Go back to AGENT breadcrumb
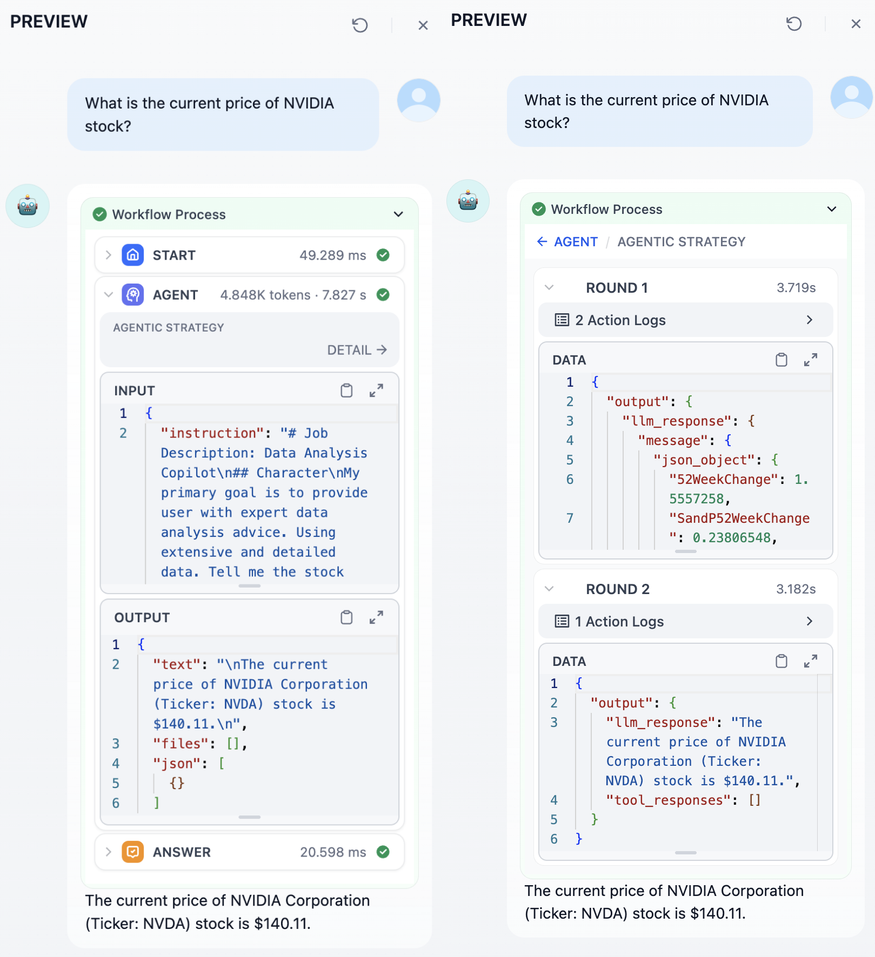Viewport: 875px width, 957px height. [x=567, y=241]
